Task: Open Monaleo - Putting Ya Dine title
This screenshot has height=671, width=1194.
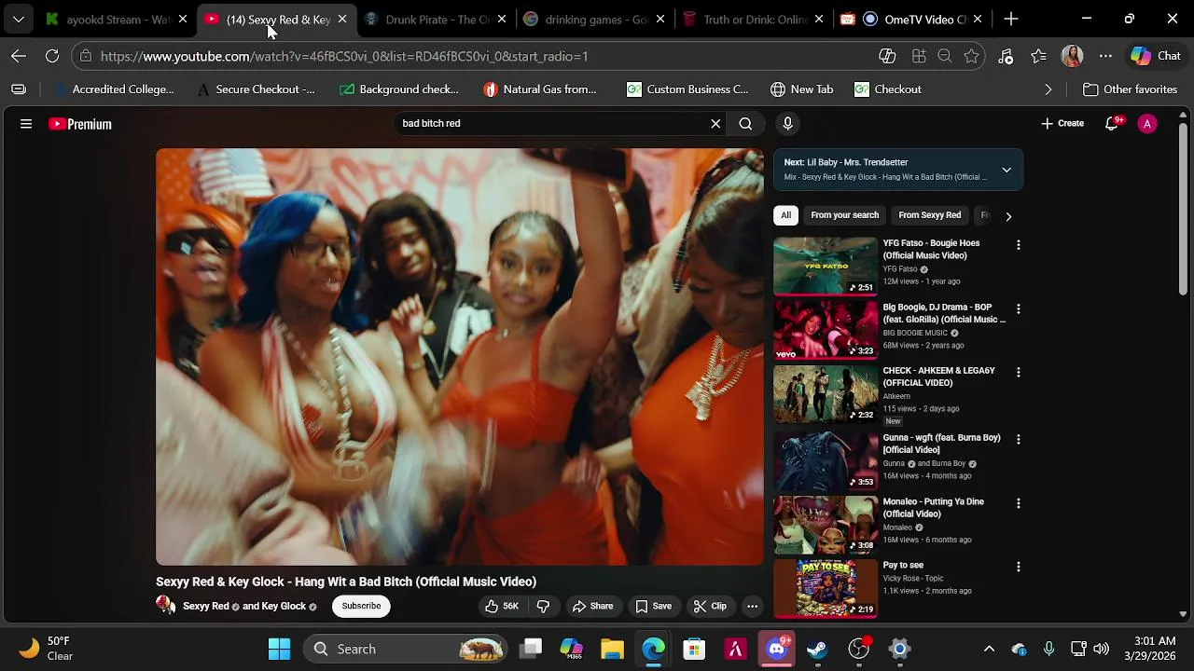Action: pos(934,508)
